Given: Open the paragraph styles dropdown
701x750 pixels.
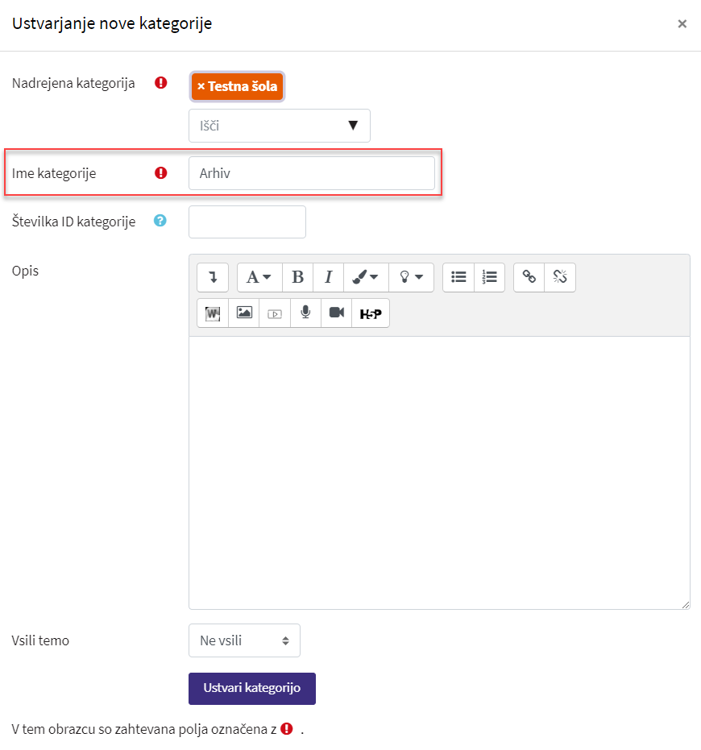Looking at the screenshot, I should [259, 277].
